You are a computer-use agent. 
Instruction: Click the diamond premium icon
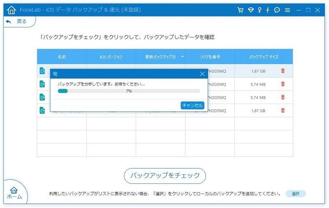coord(251,10)
